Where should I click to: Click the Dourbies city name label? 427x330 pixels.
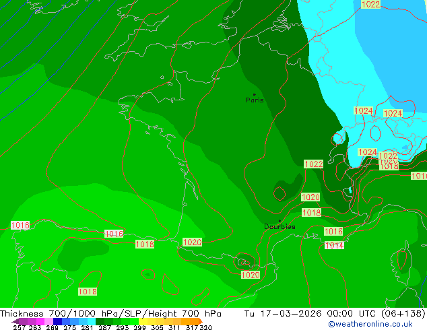280,226
